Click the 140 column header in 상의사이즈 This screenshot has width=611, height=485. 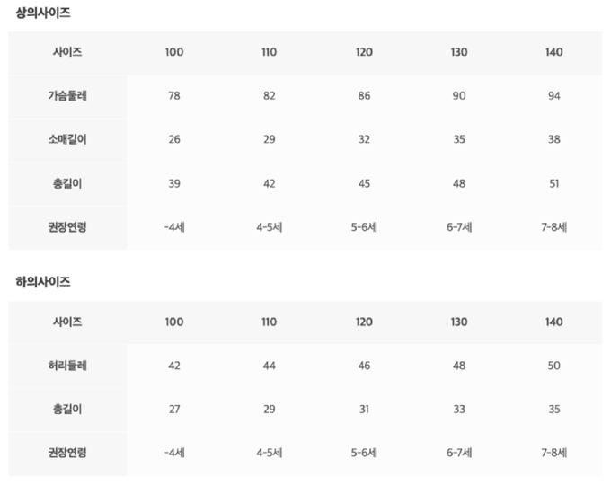tap(553, 52)
